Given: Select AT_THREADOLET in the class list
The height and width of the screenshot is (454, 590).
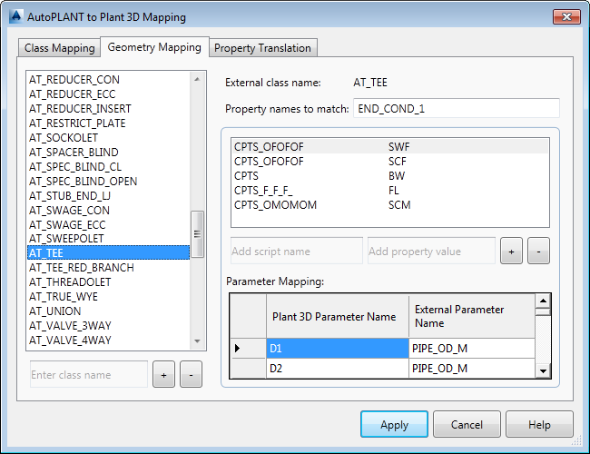Looking at the screenshot, I should (x=108, y=282).
